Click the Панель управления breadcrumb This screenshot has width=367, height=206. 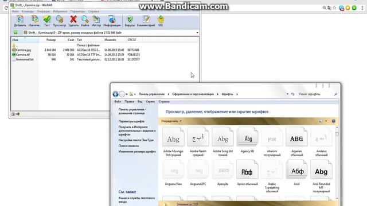[x=151, y=94]
